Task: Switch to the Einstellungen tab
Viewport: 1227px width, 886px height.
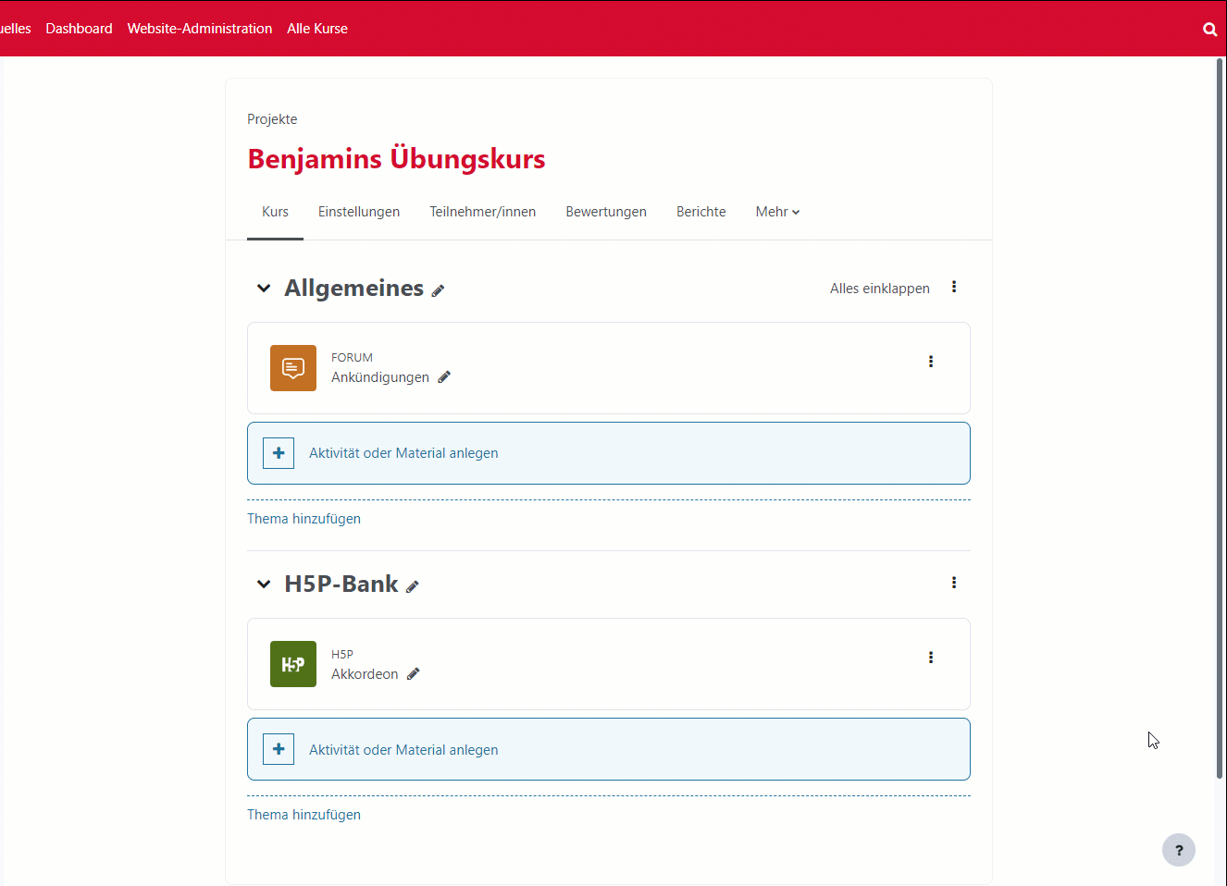Action: (x=359, y=212)
